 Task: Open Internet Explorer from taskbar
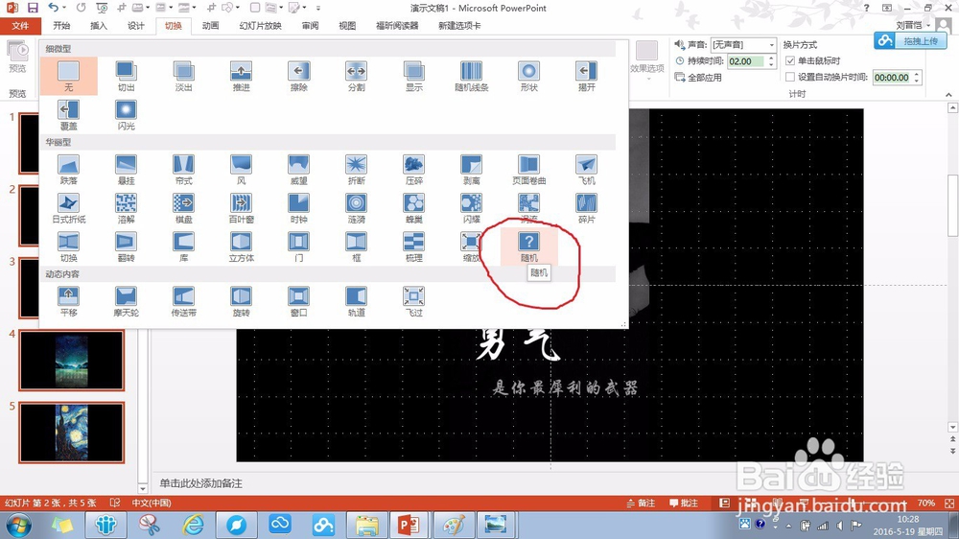pos(194,525)
